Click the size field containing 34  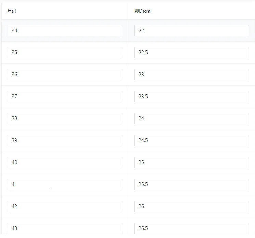click(x=65, y=31)
